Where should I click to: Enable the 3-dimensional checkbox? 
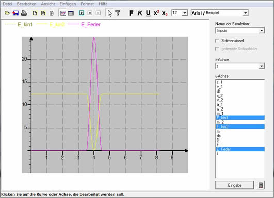[x=217, y=41]
